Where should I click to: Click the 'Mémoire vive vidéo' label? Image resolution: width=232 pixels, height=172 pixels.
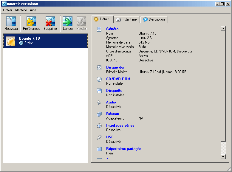(x=120, y=47)
